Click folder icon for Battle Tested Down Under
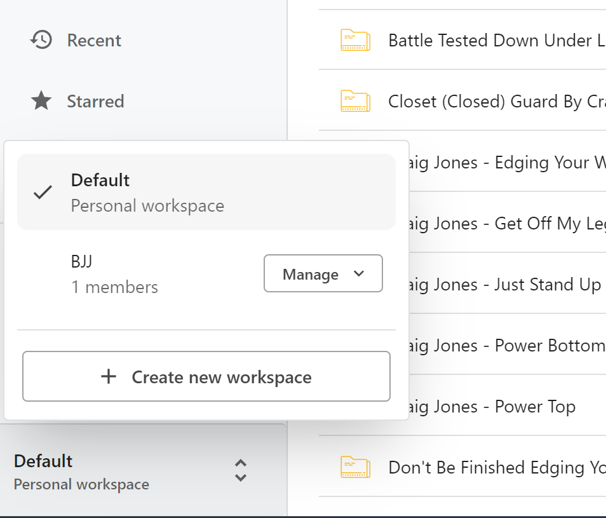 click(355, 40)
